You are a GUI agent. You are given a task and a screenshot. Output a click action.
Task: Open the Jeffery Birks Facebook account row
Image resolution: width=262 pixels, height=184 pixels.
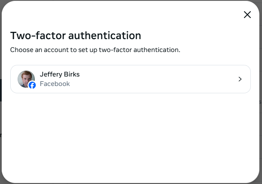(x=130, y=79)
